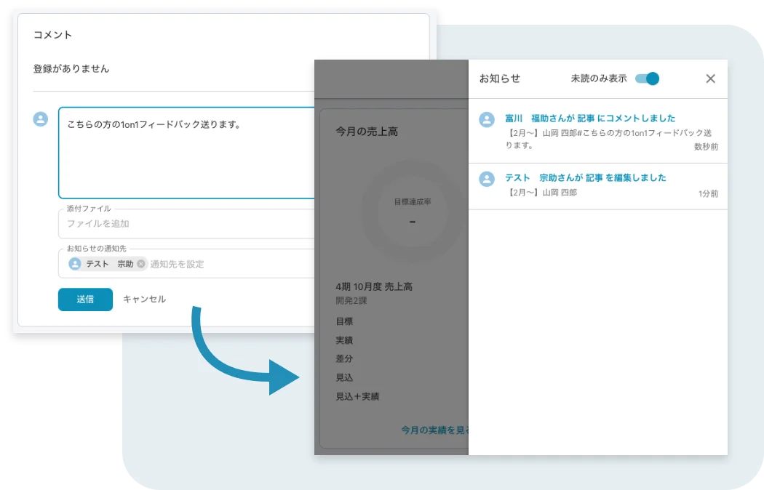Click the avatar of the 富川 福助 notification

click(487, 119)
